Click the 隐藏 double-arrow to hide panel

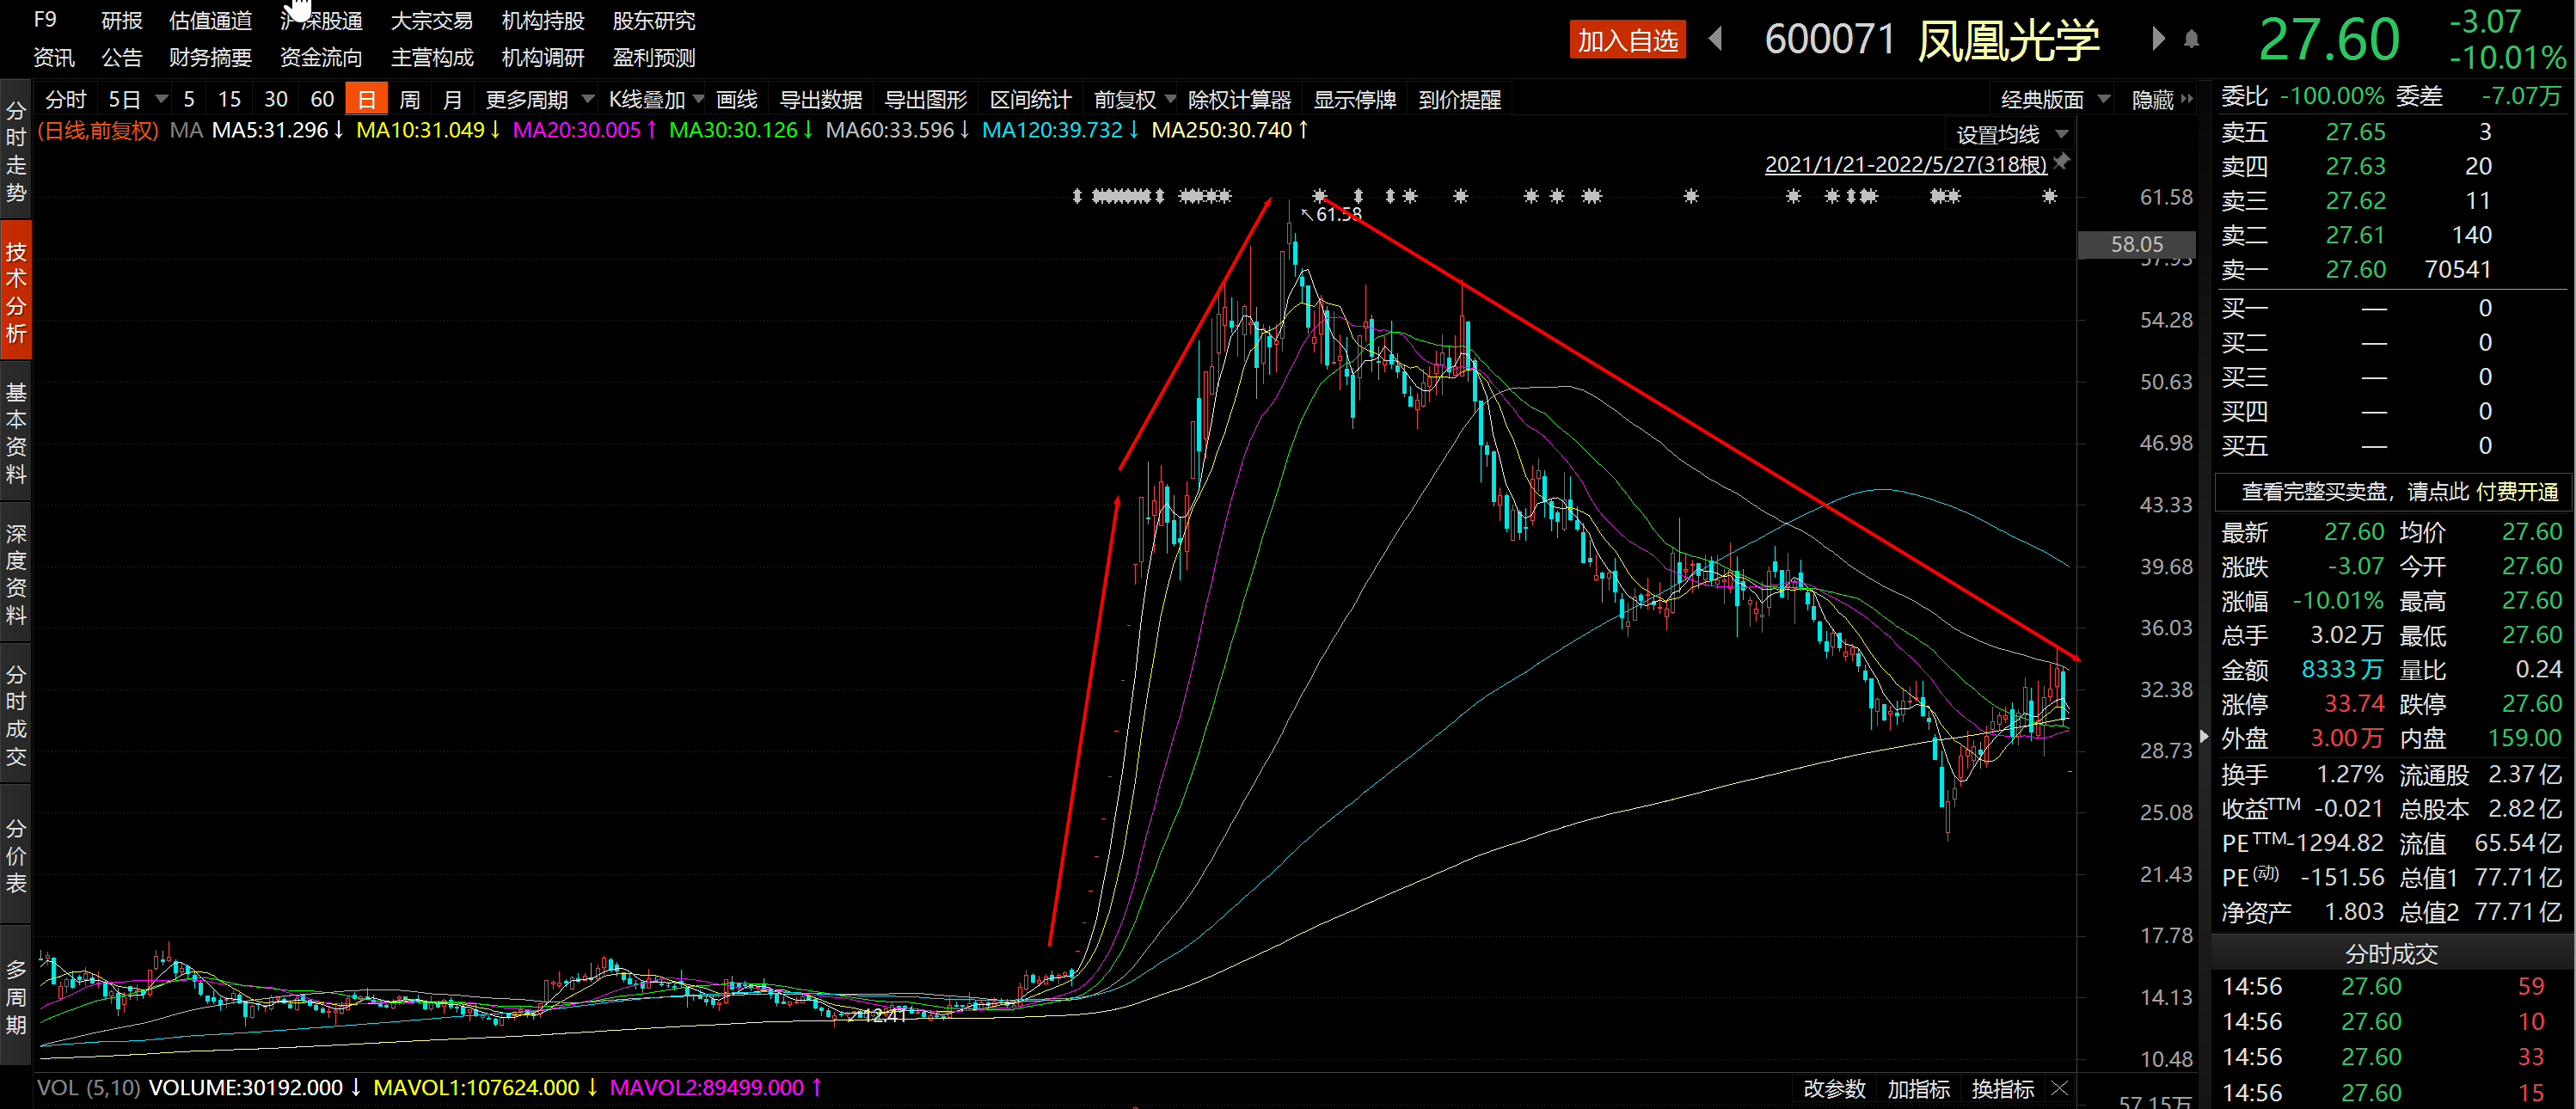pyautogui.click(x=2187, y=99)
